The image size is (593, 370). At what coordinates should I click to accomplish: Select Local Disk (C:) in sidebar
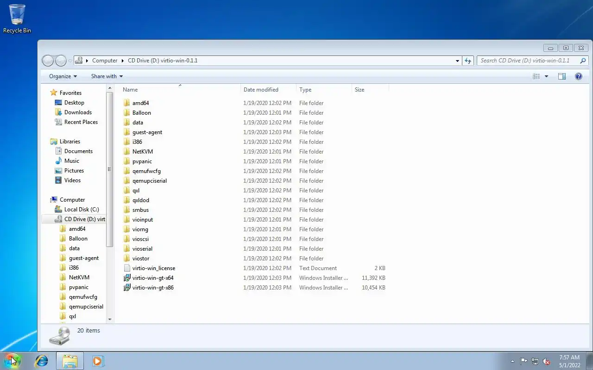click(x=82, y=210)
